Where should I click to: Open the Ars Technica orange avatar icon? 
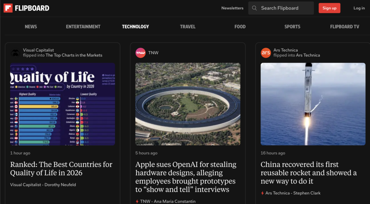click(266, 53)
